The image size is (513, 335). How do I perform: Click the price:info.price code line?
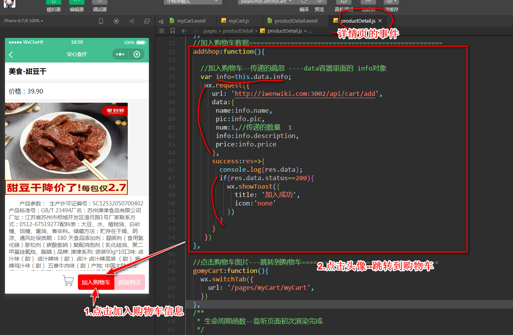(246, 144)
